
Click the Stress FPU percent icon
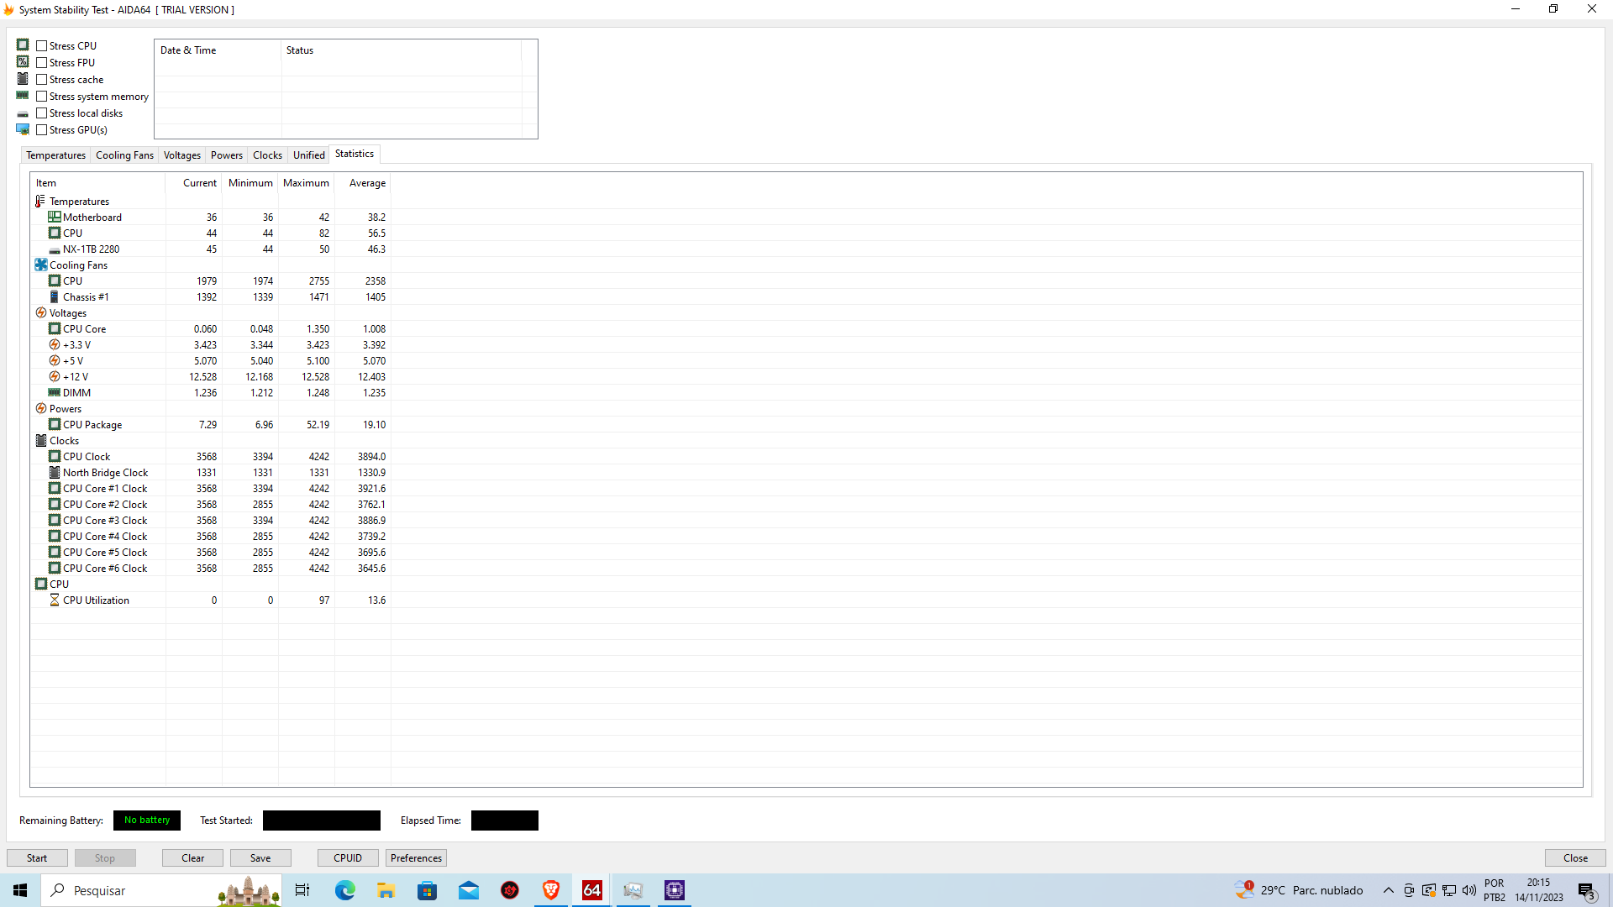coord(23,62)
